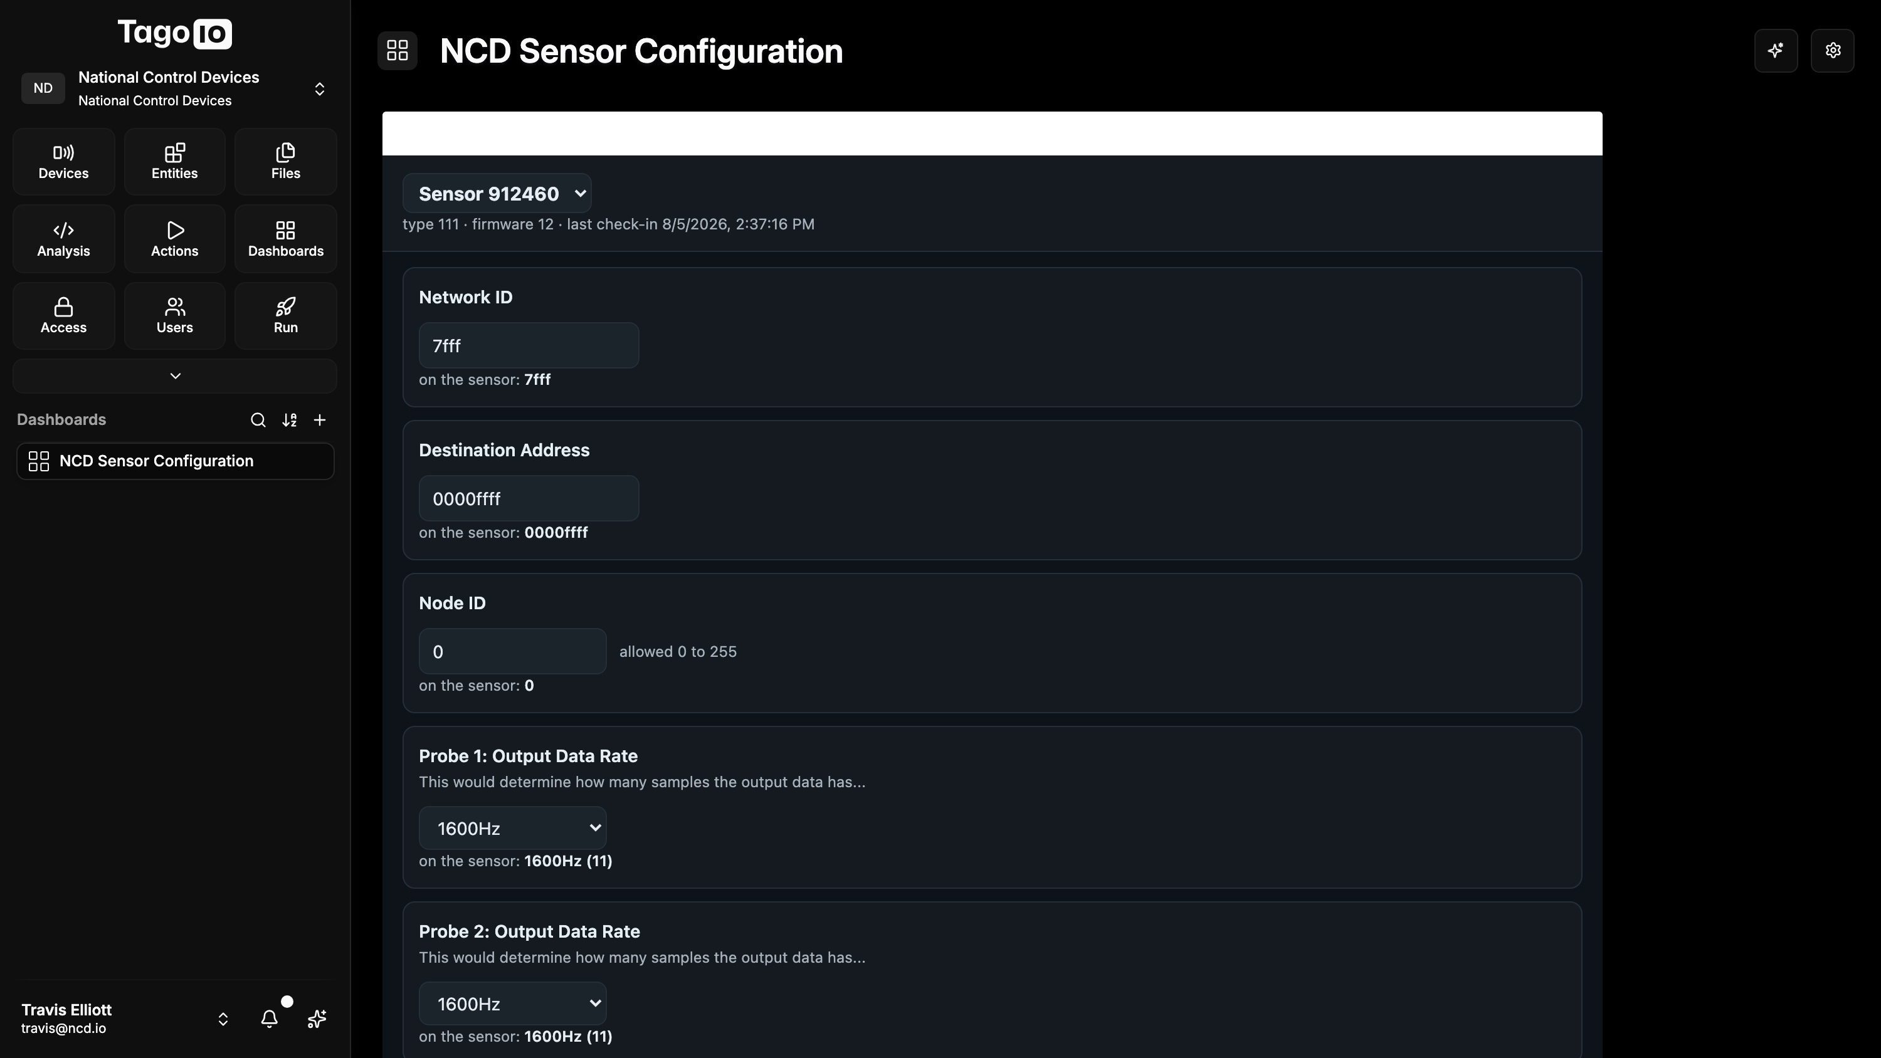Screen dimensions: 1881x1058
Task: Expand the Travis Elliott account menu
Action: tap(223, 1019)
